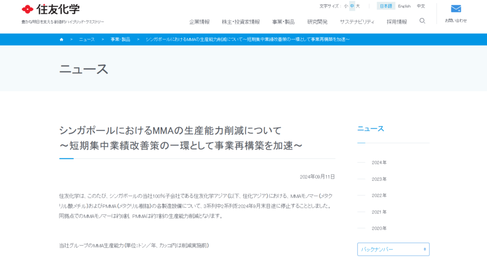Click the contact envelope icon
The height and width of the screenshot is (259, 487).
pyautogui.click(x=456, y=9)
